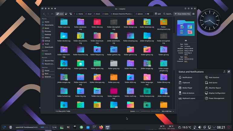Select folder-locked.svg icon
The height and width of the screenshot is (131, 233).
coord(64,91)
